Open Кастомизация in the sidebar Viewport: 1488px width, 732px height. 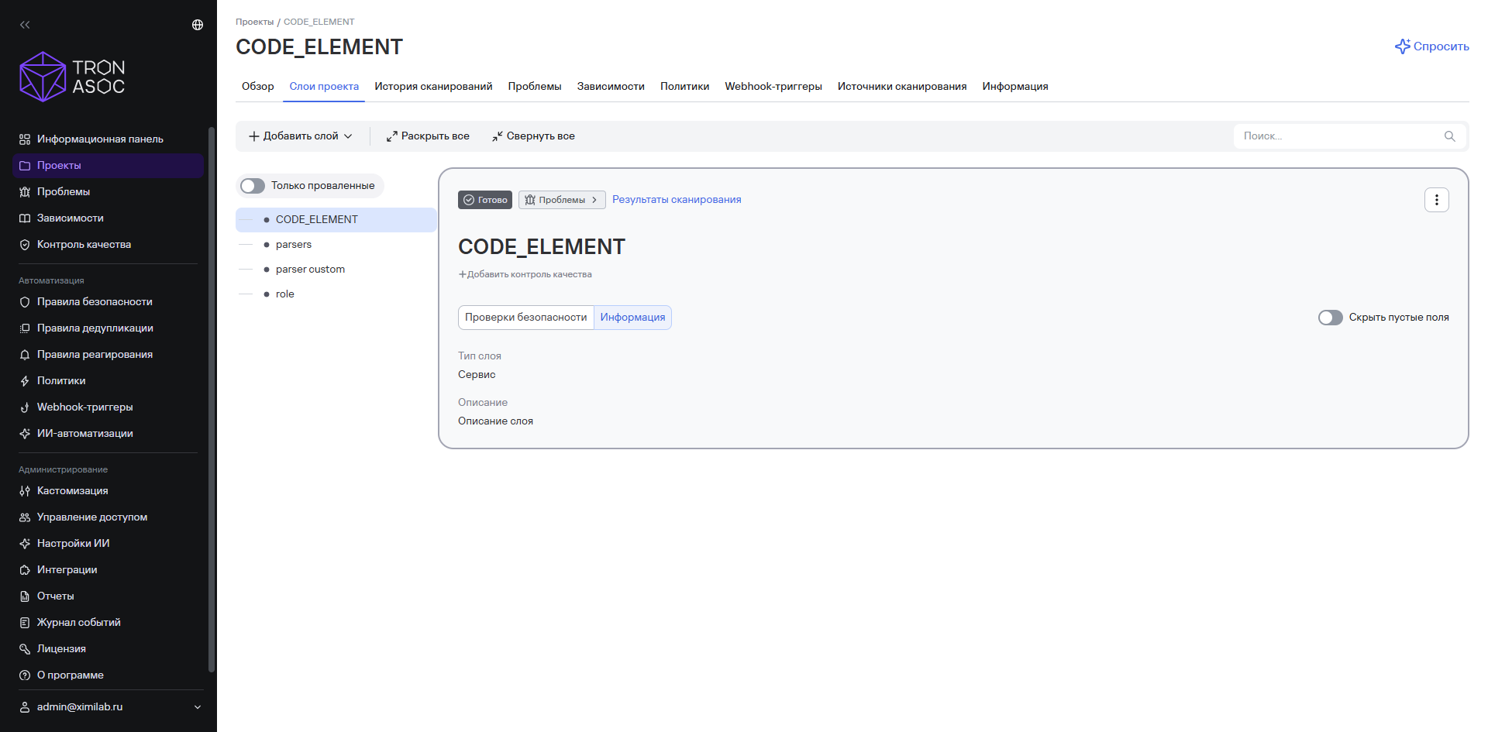point(108,491)
